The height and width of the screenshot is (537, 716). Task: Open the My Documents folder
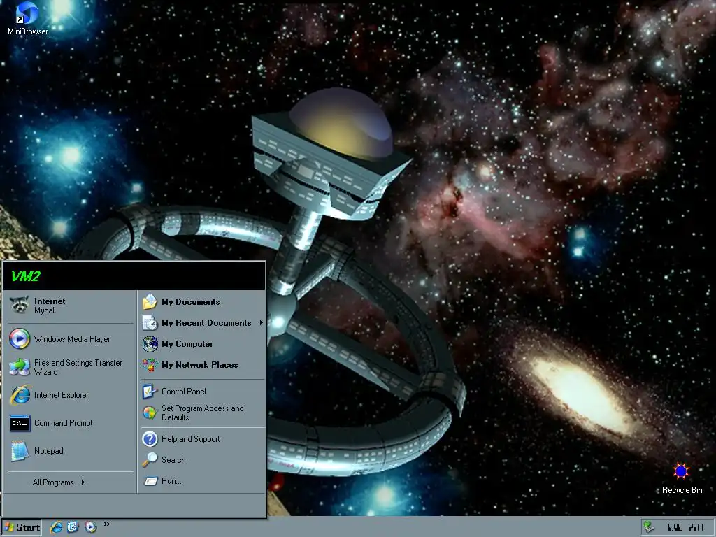(x=203, y=302)
